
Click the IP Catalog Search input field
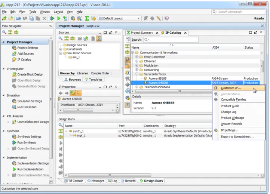pyautogui.click(x=171, y=40)
